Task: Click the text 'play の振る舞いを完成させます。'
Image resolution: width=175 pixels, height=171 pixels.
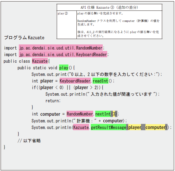Action: coord(100,13)
